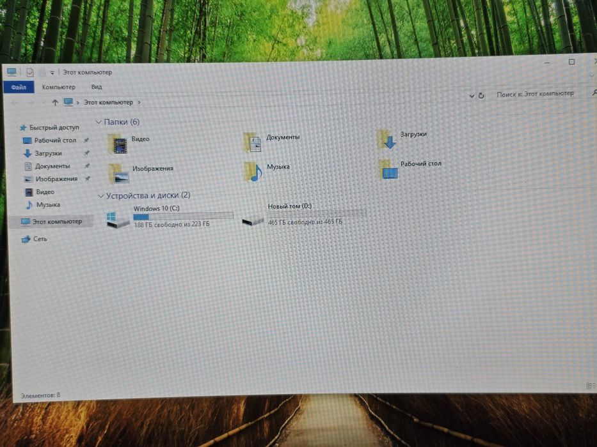The image size is (597, 447).
Task: Open the quick access toolbar customize dropdown
Action: pos(52,72)
